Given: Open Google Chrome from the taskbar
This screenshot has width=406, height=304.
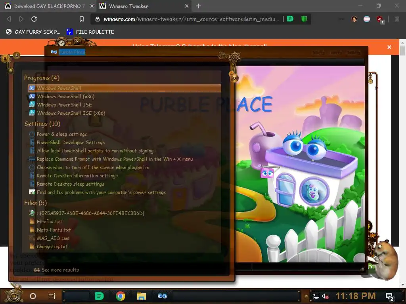Looking at the screenshot, I should (x=121, y=296).
